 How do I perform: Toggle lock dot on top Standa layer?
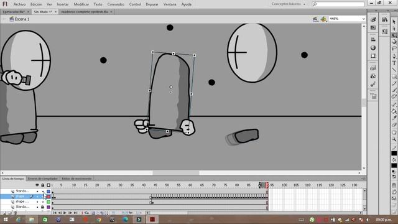pos(43,191)
